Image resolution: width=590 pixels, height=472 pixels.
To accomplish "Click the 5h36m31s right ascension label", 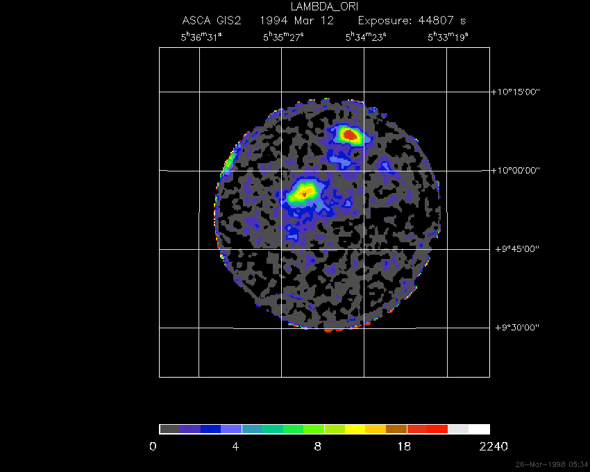I will tap(201, 37).
